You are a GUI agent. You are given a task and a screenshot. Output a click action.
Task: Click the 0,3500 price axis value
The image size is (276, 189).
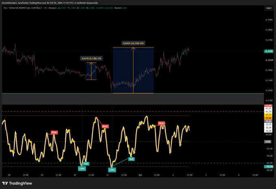point(269,60)
